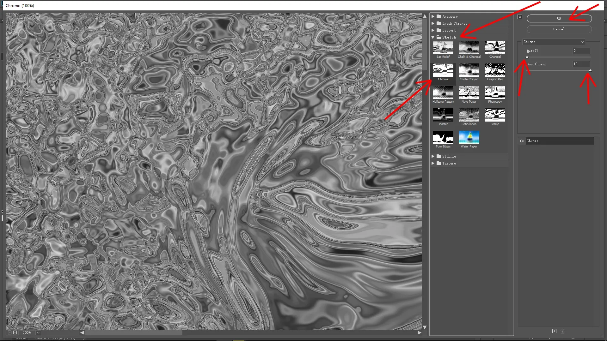Click the New effect layer icon
This screenshot has width=607, height=341.
(554, 331)
